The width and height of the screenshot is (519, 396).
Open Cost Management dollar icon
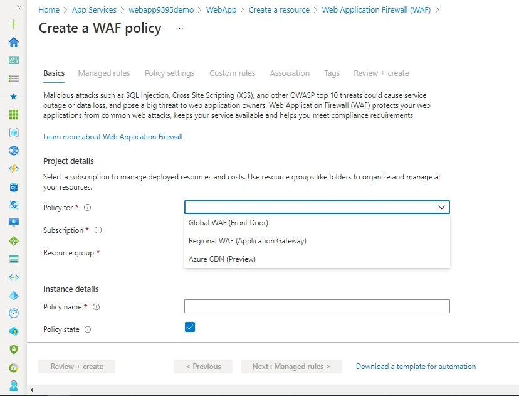pyautogui.click(x=13, y=367)
